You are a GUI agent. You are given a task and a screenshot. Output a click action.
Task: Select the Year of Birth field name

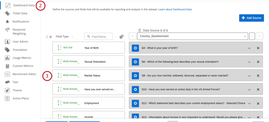click(x=91, y=48)
